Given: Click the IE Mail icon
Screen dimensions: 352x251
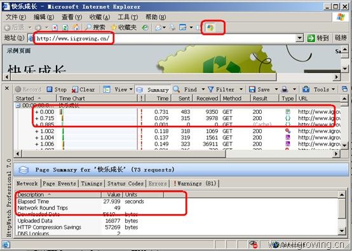Looking at the screenshot, I should pyautogui.click(x=158, y=27).
